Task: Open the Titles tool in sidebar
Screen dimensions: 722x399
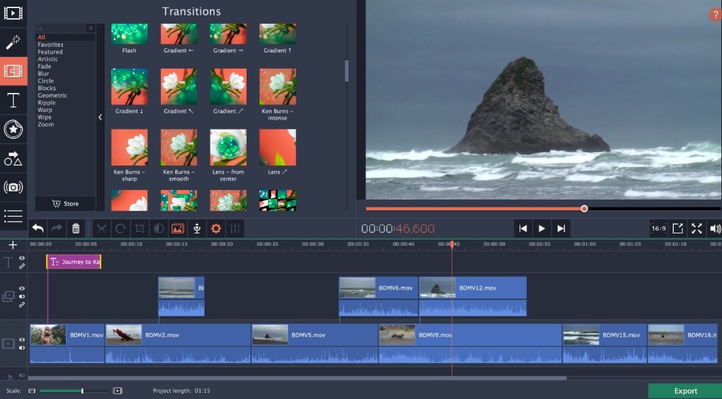Action: tap(13, 100)
